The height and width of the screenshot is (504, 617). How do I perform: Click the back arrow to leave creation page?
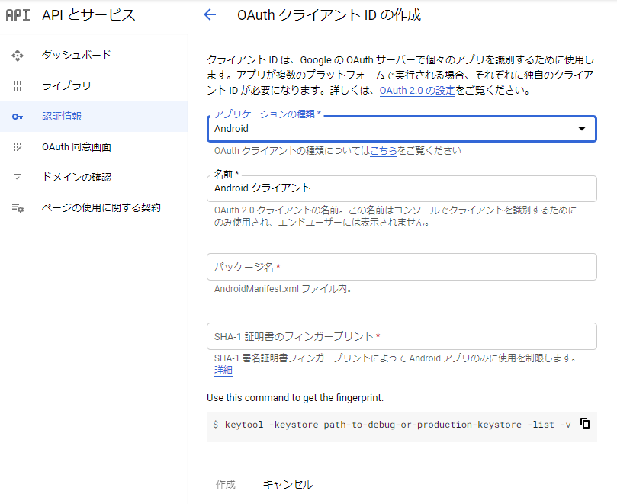(x=210, y=15)
